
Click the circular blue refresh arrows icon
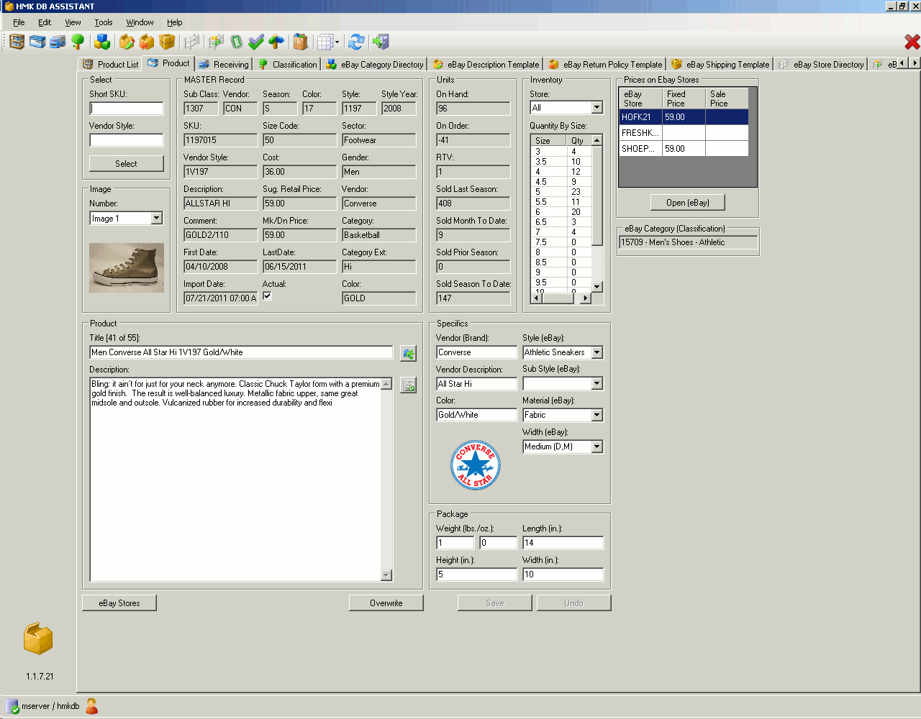pyautogui.click(x=356, y=42)
